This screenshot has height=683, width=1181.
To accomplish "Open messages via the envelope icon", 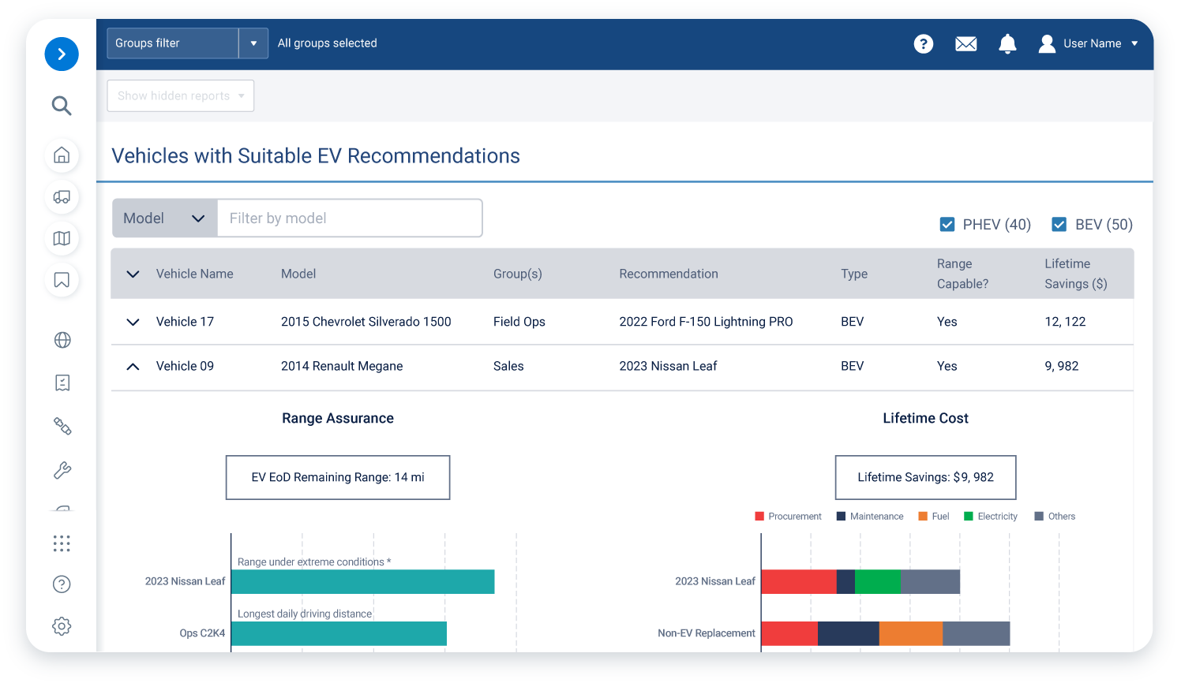I will pos(965,44).
